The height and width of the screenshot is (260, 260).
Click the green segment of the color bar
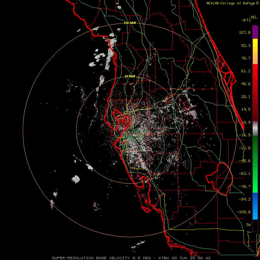[x=255, y=164]
